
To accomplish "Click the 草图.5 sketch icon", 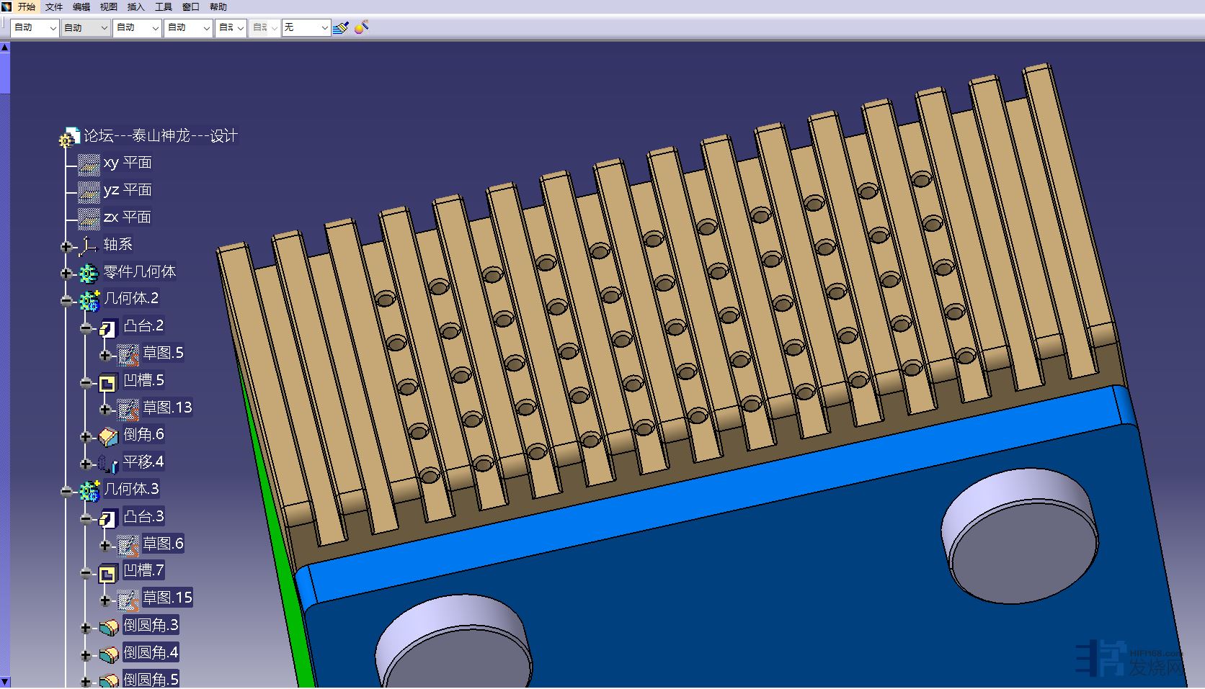I will (x=128, y=354).
